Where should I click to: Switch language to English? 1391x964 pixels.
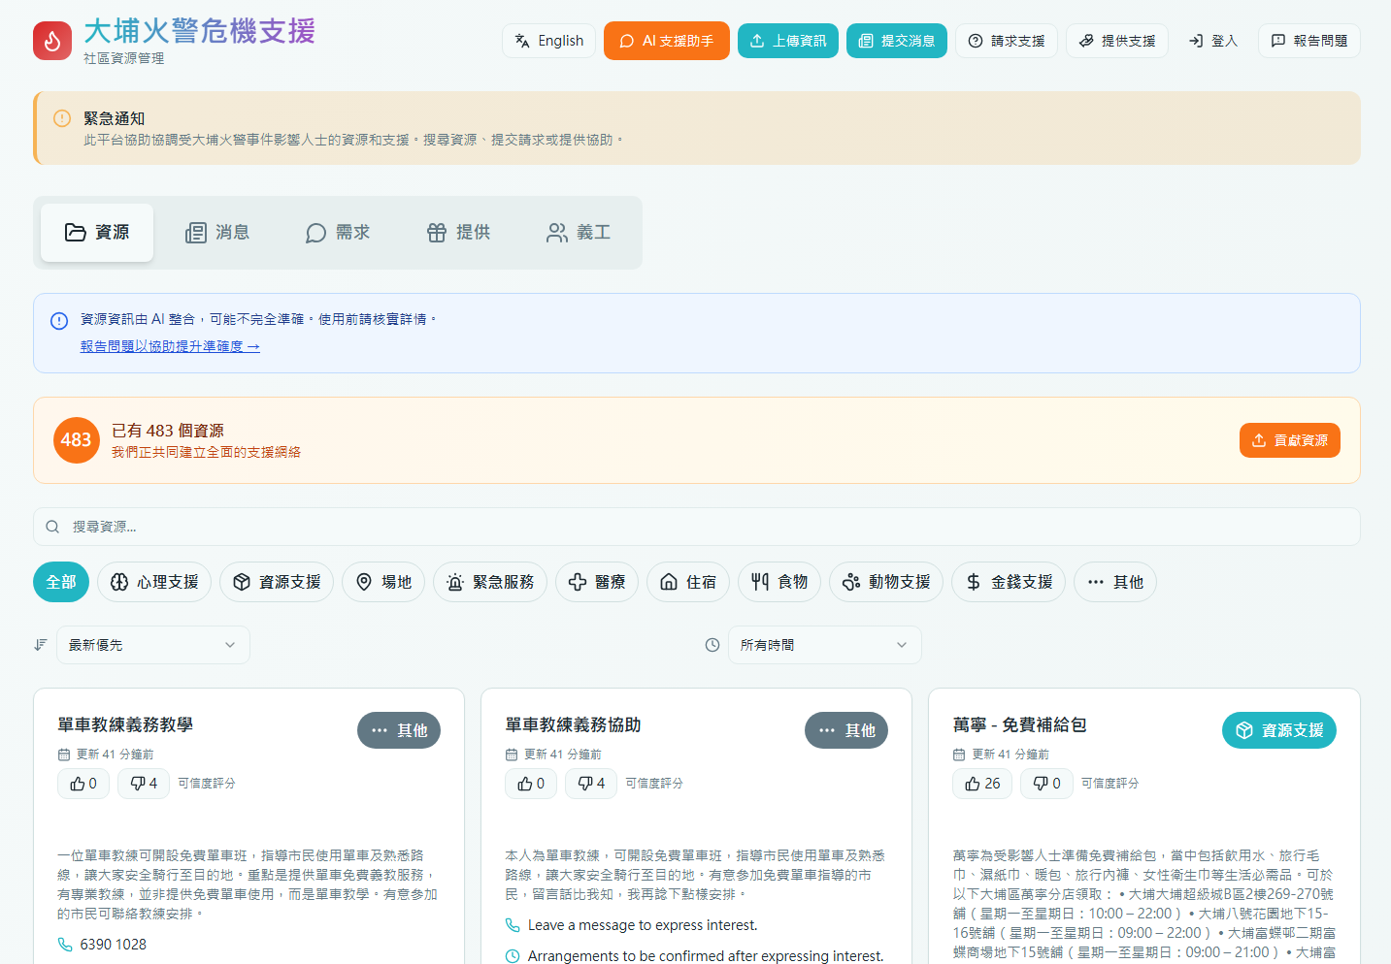click(x=548, y=41)
